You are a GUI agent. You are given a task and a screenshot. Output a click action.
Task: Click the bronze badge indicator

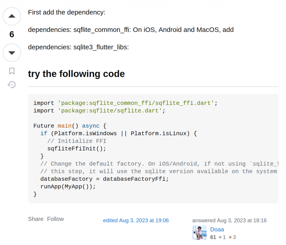pos(232,237)
